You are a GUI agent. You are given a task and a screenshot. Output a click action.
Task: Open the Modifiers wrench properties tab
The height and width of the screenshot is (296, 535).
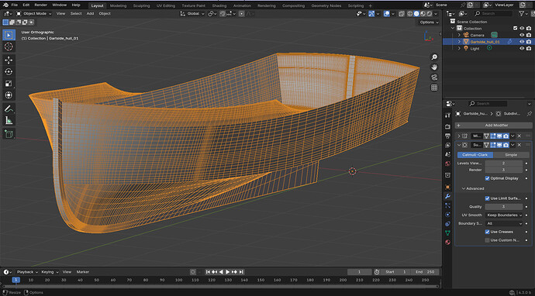448,196
